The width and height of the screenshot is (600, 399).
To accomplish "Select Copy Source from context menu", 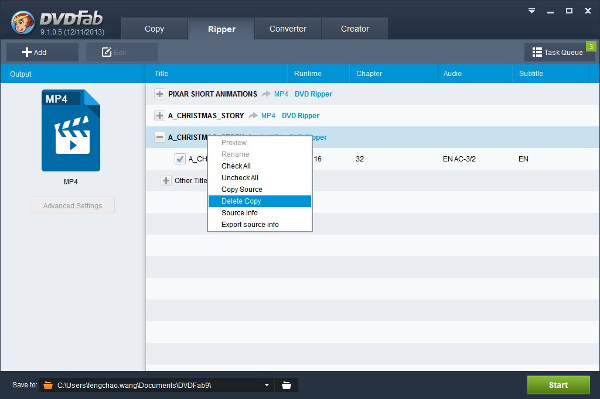I will [x=260, y=190].
